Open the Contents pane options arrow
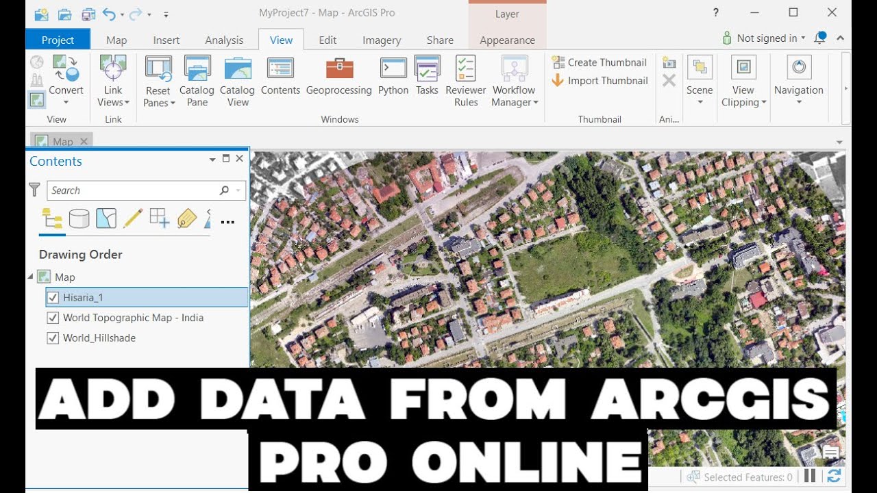The image size is (877, 493). click(212, 159)
